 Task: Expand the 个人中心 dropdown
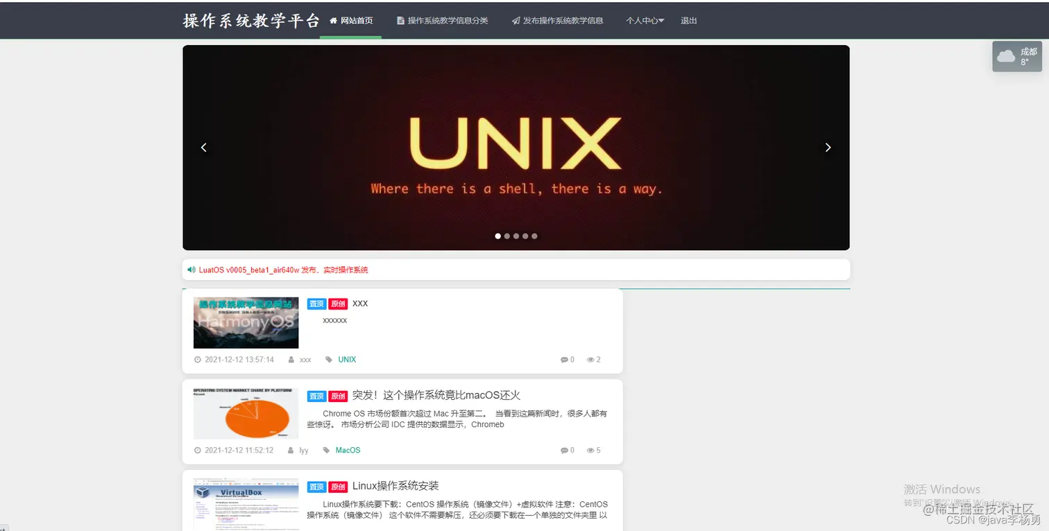point(645,21)
